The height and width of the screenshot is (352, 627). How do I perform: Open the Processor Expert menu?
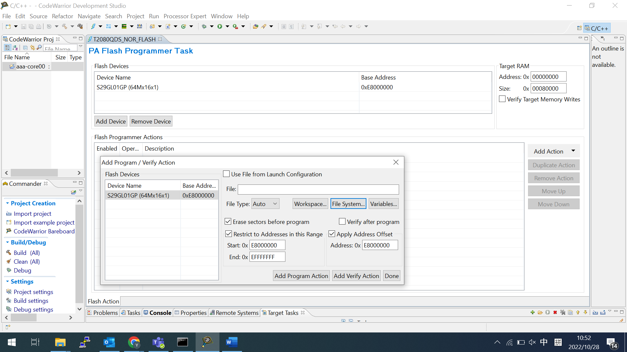coord(185,16)
